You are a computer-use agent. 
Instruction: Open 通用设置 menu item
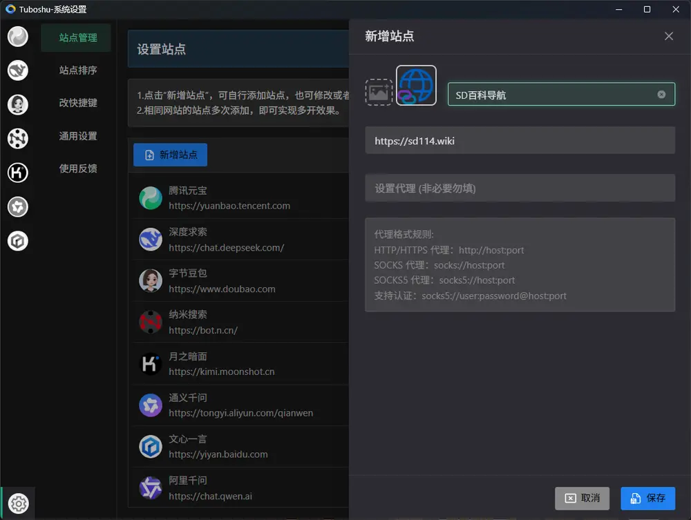coord(77,136)
